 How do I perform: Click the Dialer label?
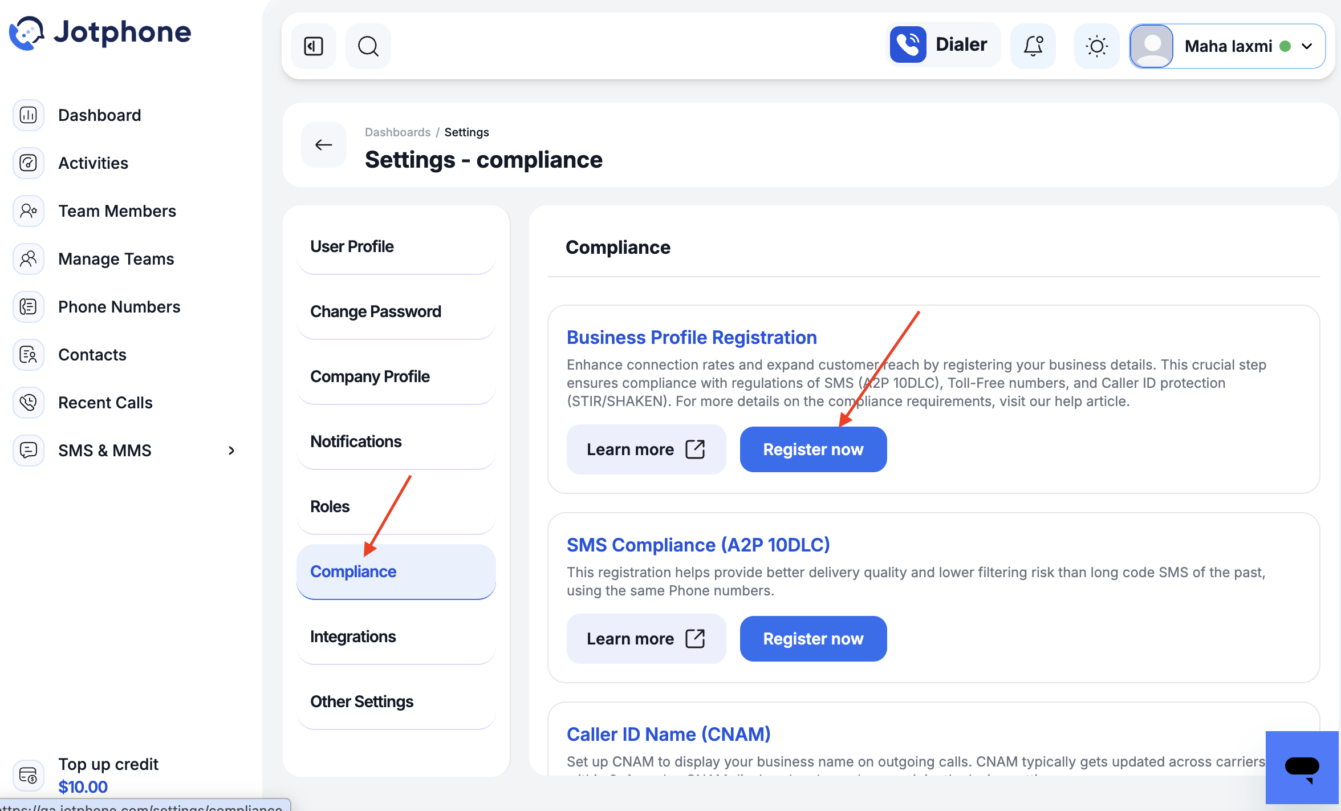[x=961, y=44]
